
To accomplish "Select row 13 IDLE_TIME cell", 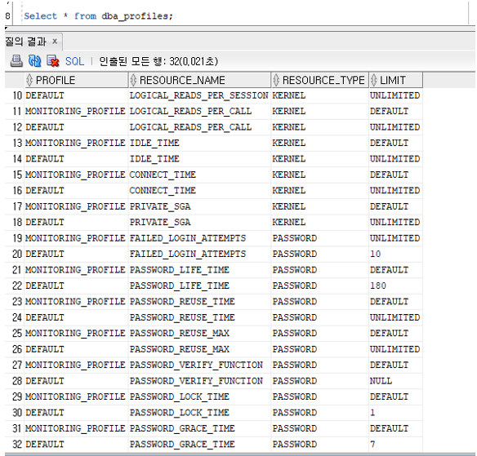I will [x=199, y=143].
